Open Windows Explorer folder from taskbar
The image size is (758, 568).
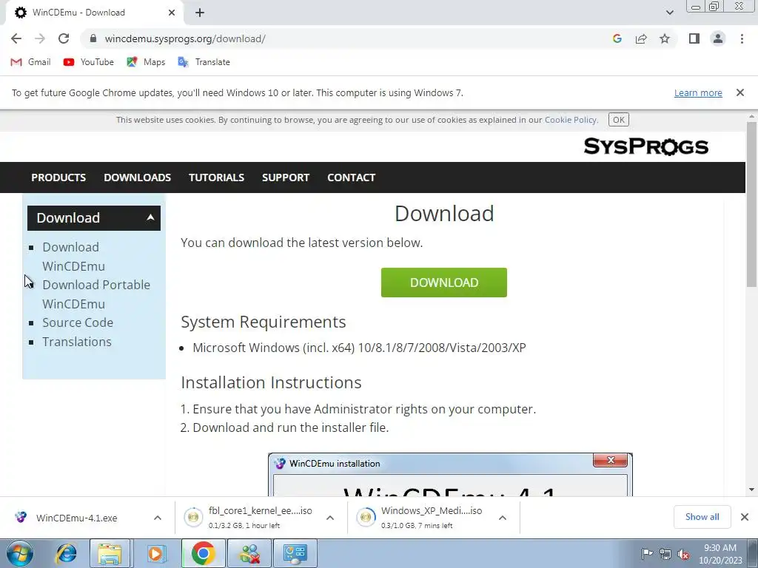pyautogui.click(x=110, y=553)
